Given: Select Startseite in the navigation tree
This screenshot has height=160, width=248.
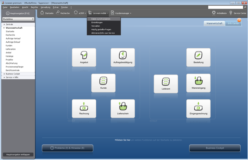Looking at the screenshot, I should [10, 32].
